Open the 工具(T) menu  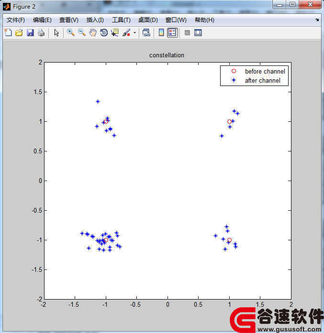pyautogui.click(x=121, y=20)
